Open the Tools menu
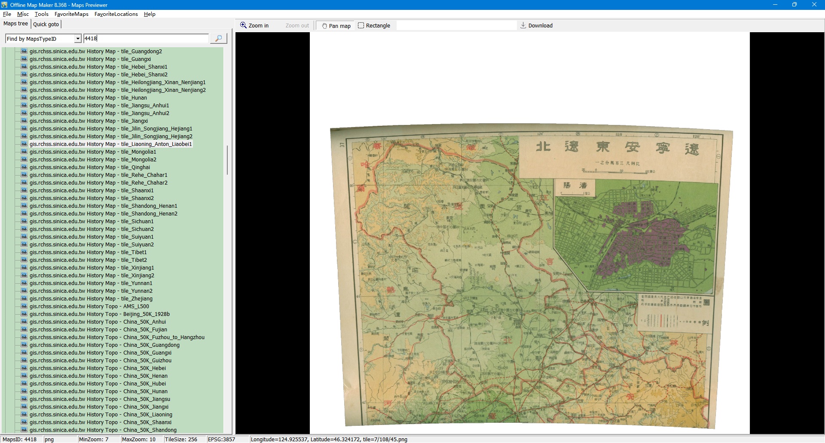825x443 pixels. [x=41, y=14]
